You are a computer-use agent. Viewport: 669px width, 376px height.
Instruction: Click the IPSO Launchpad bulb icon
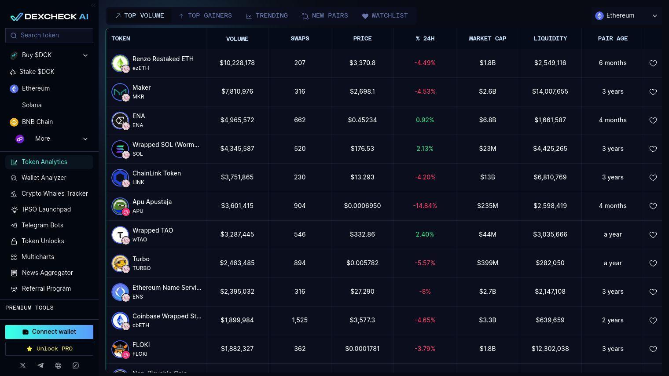coord(14,210)
